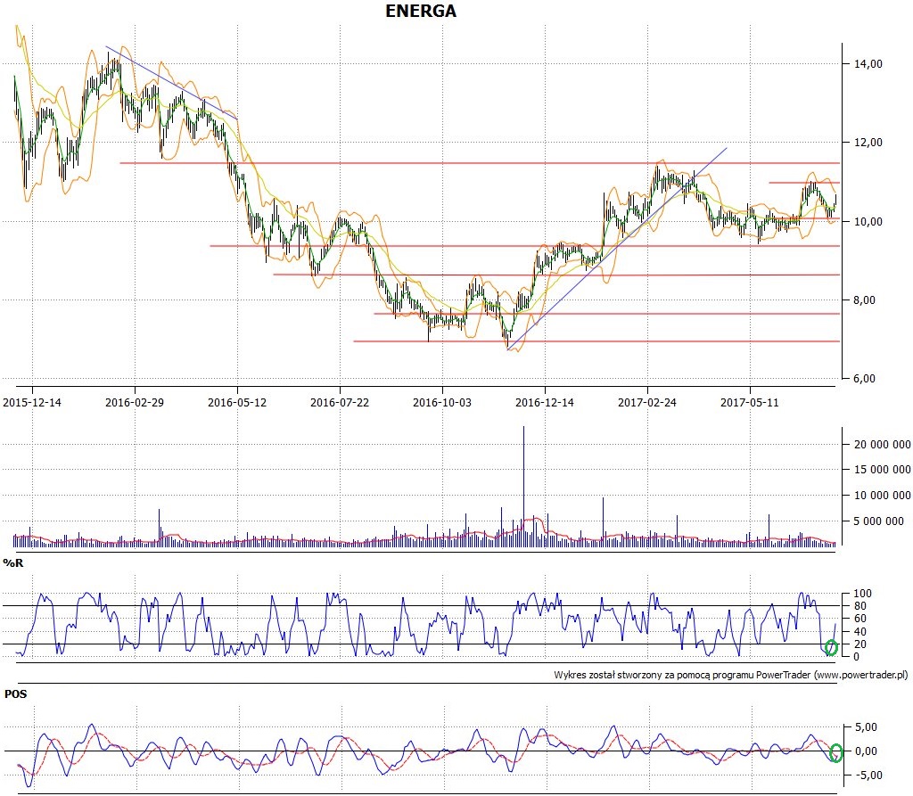Viewport: 913px width, 796px height.
Task: Select the 100 level on the %R axis
Action: (863, 594)
